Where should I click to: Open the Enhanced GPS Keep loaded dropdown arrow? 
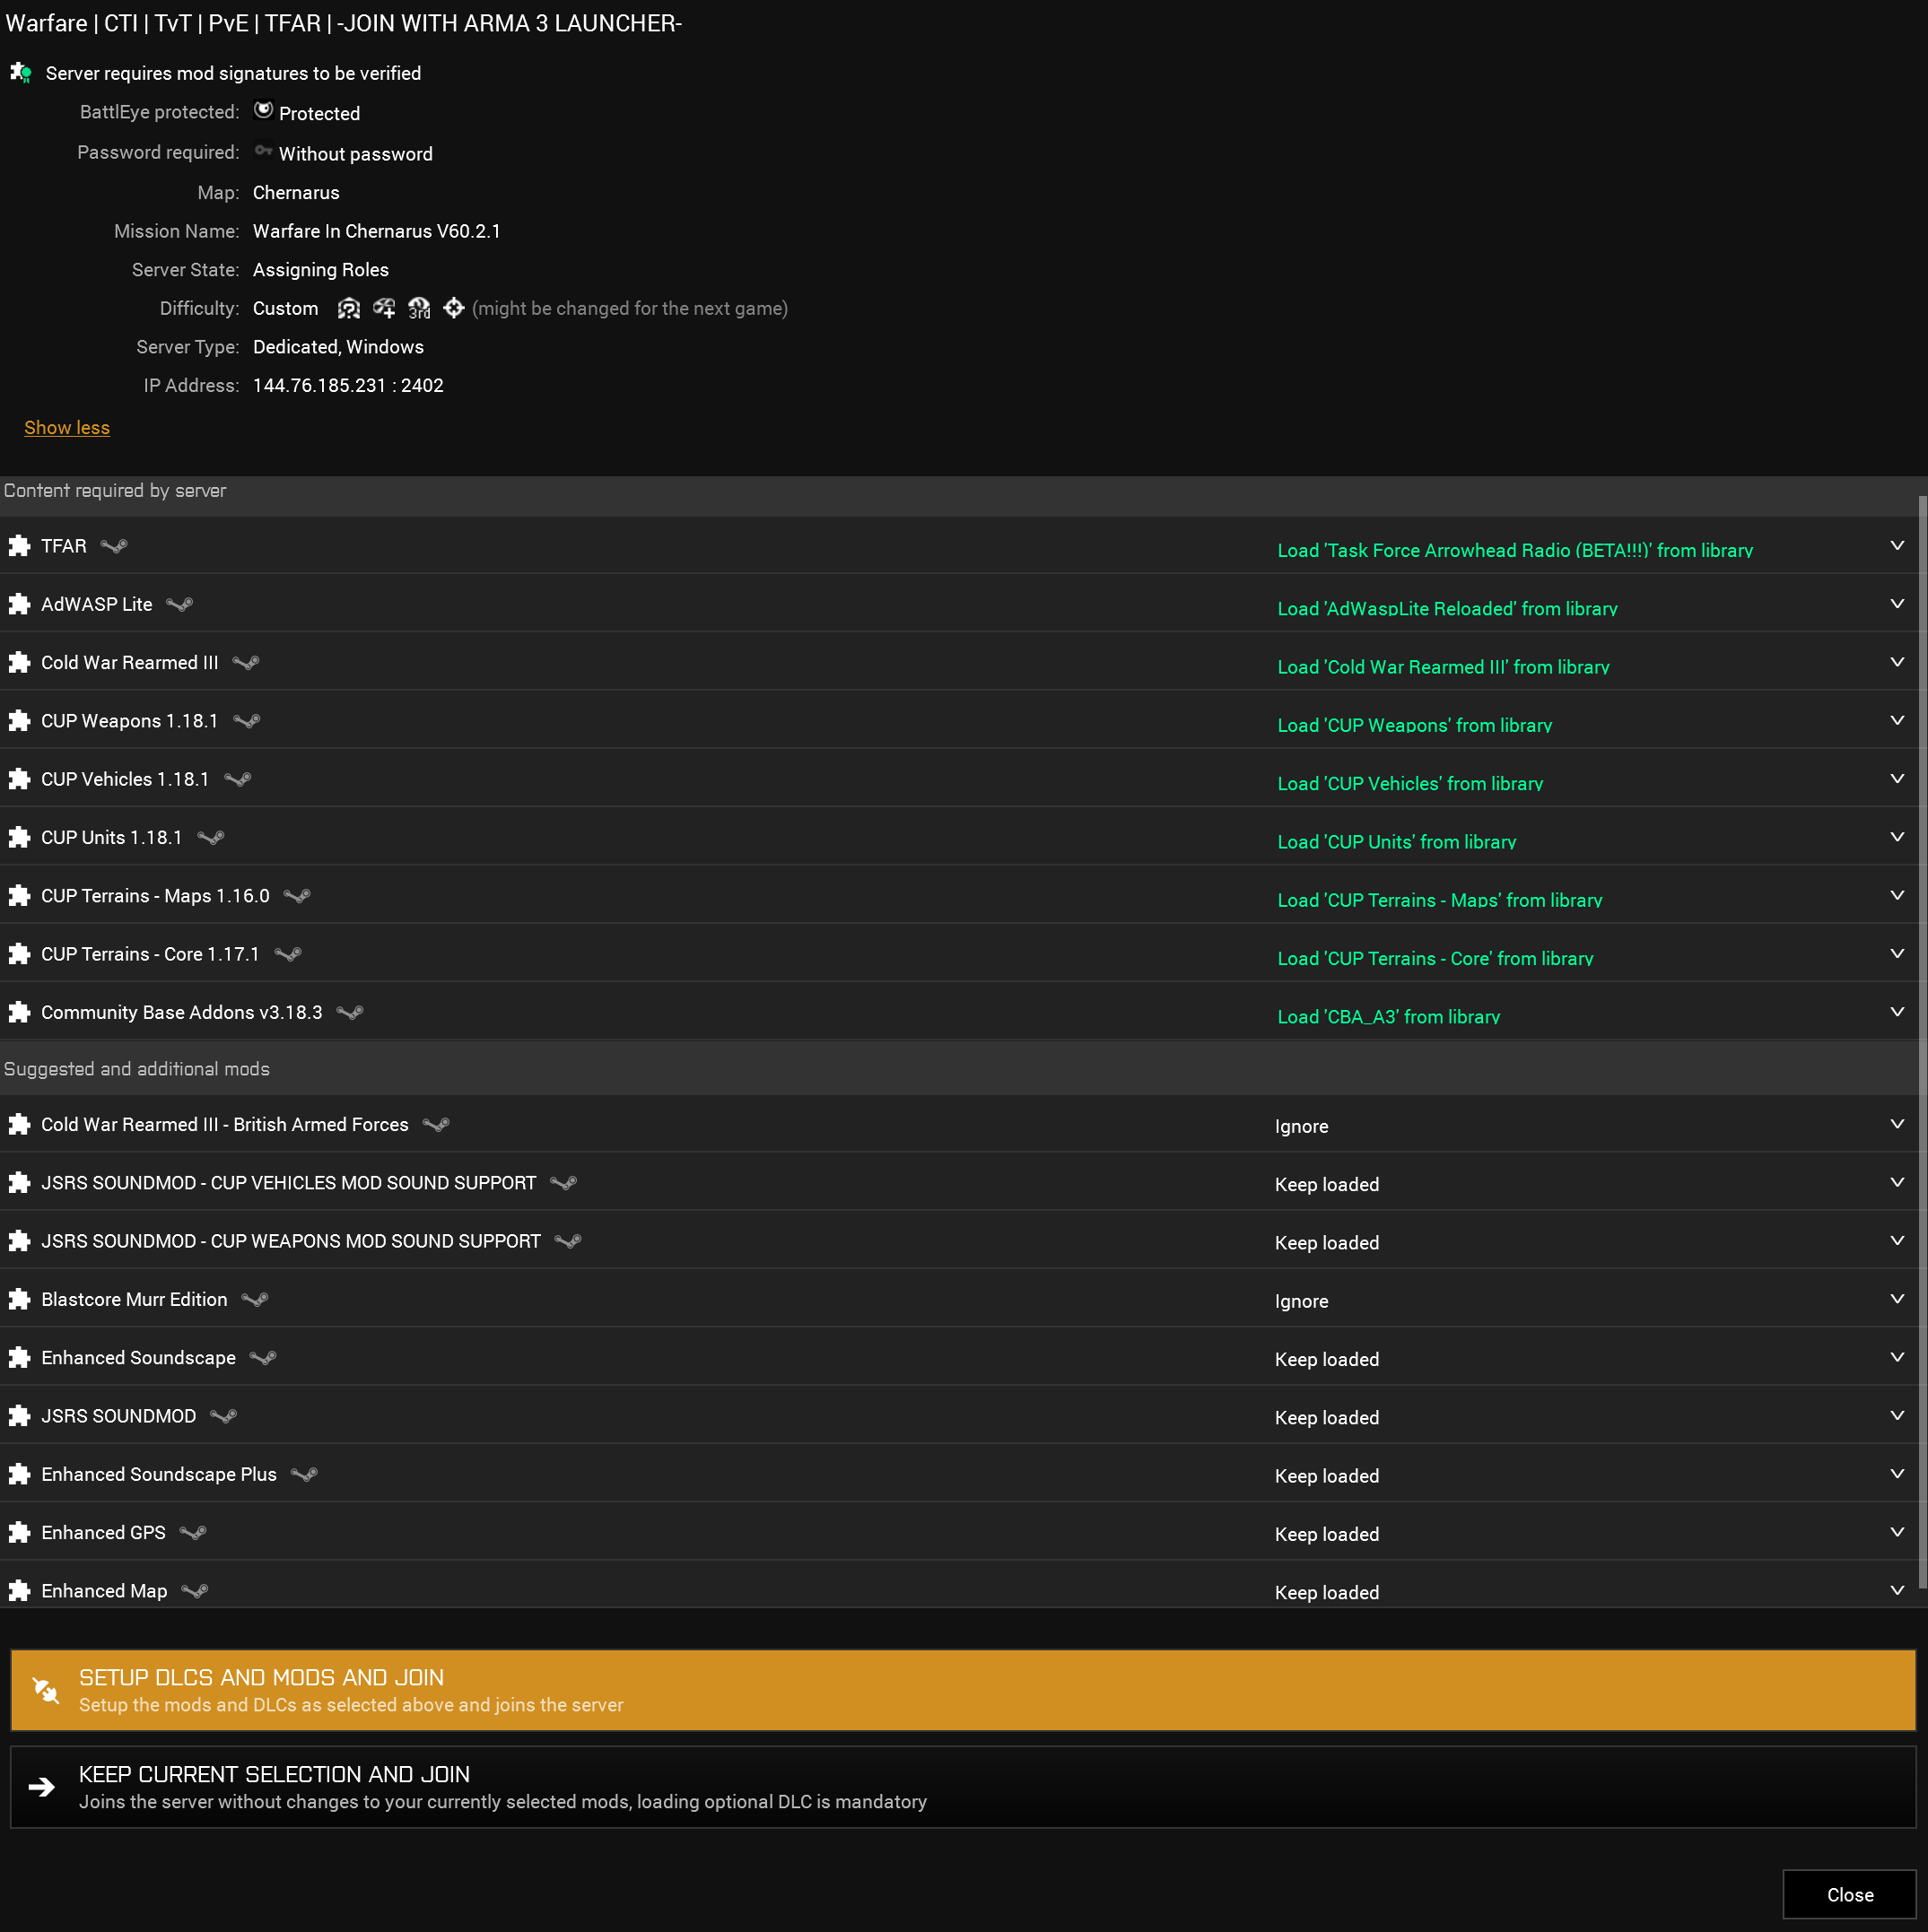point(1897,1532)
